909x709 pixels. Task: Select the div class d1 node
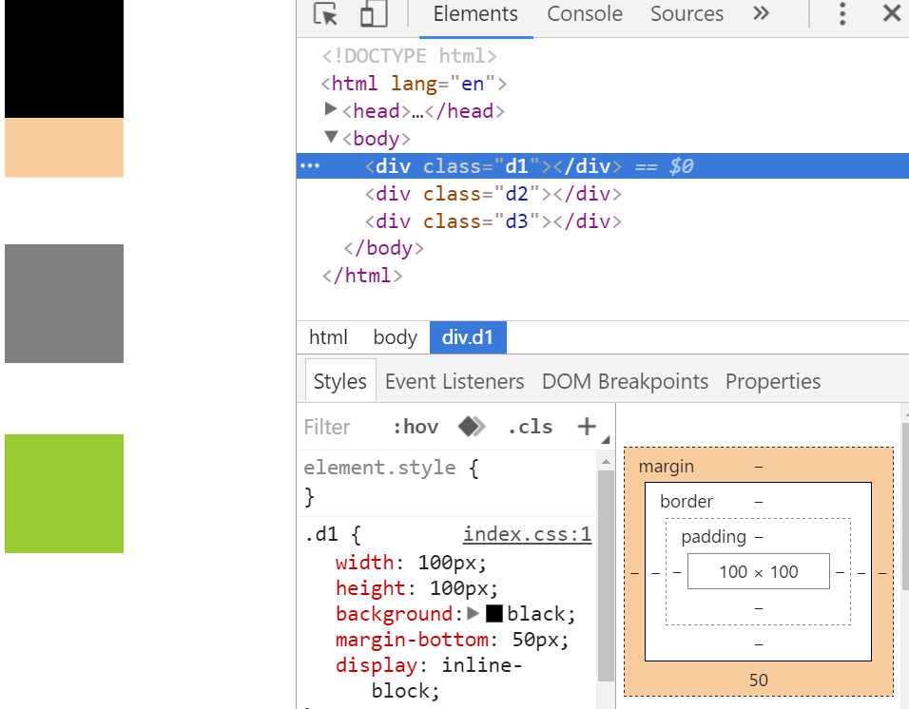pyautogui.click(x=602, y=166)
